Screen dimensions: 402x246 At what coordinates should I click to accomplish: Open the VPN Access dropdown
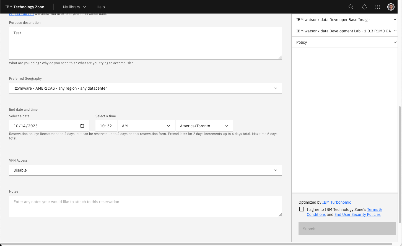point(146,170)
